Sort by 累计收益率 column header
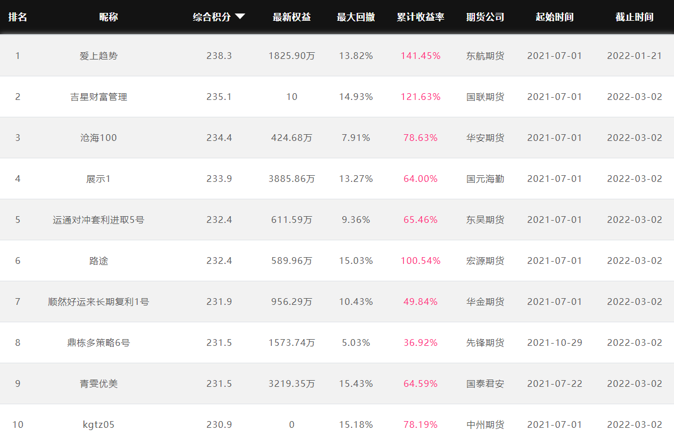 coord(420,17)
